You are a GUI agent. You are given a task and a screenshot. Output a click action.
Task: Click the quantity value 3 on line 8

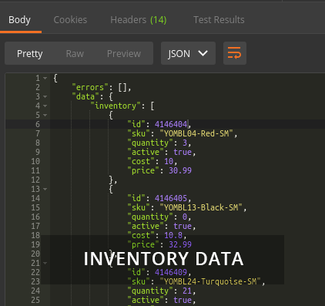coord(185,143)
